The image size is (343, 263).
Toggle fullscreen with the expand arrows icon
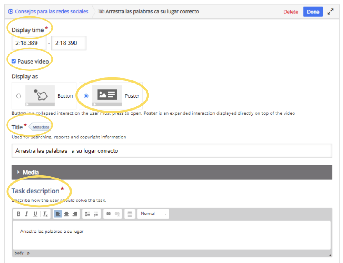[x=330, y=12]
